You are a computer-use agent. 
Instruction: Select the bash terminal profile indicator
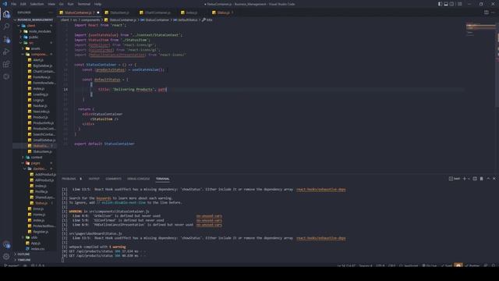(x=454, y=179)
